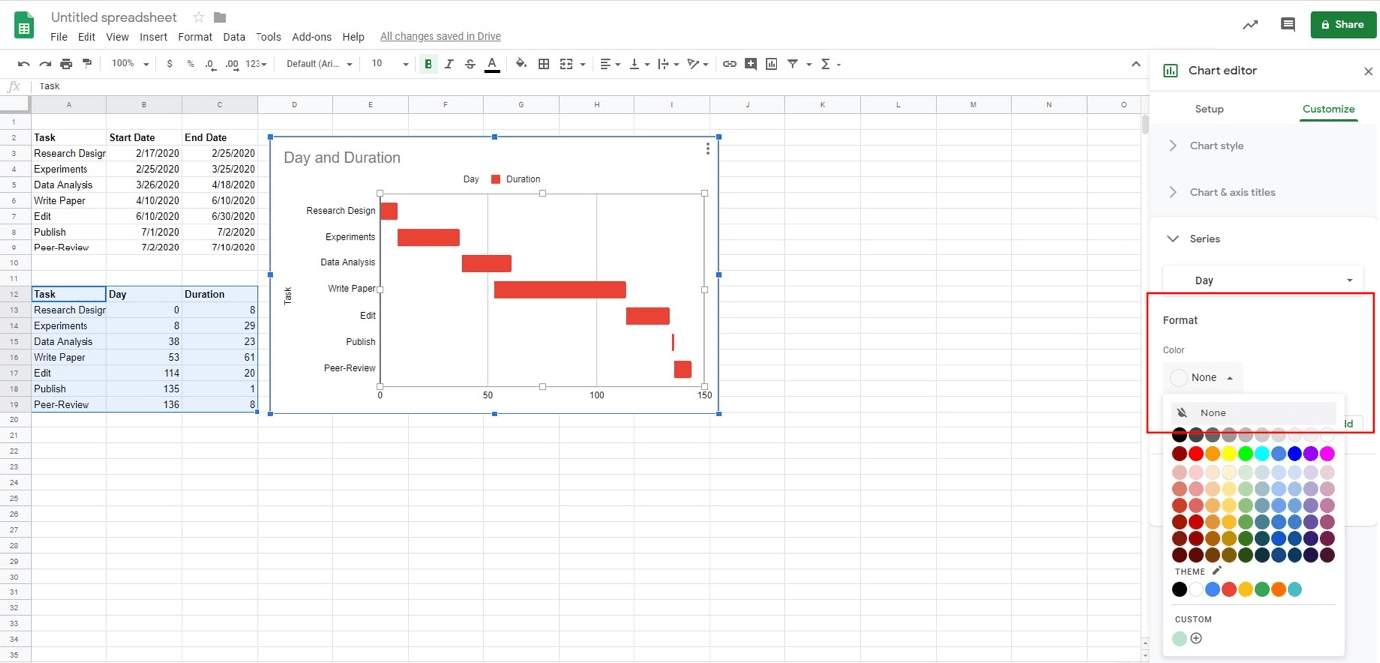
Task: Close the Chart editor panel
Action: point(1368,71)
